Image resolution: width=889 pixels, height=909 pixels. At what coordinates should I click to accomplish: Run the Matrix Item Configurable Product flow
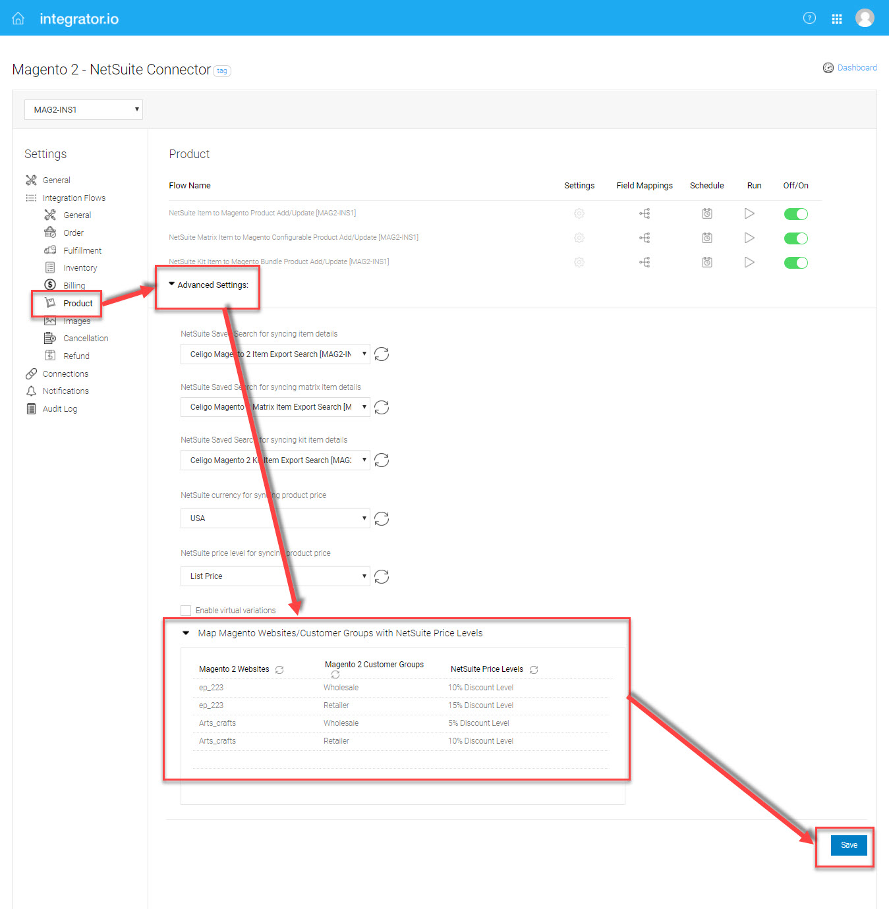pyautogui.click(x=749, y=238)
